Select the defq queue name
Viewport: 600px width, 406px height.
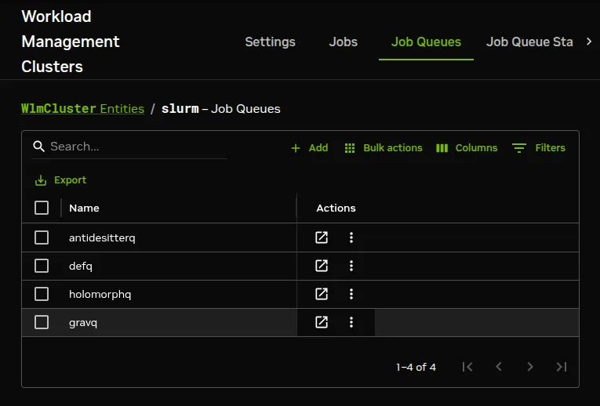81,266
